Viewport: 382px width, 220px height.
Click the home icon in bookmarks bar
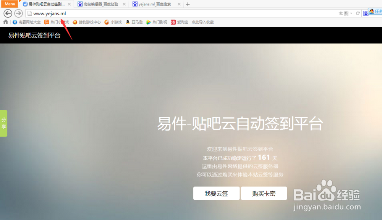click(6, 22)
